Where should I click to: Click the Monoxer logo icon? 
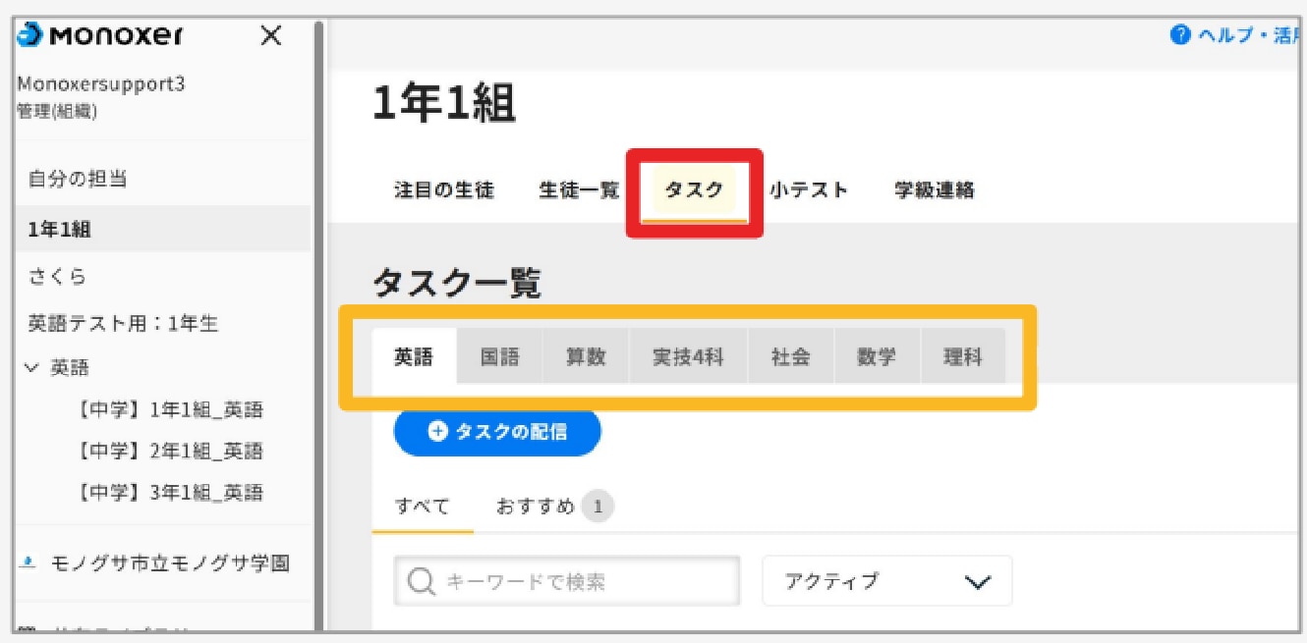pos(30,35)
